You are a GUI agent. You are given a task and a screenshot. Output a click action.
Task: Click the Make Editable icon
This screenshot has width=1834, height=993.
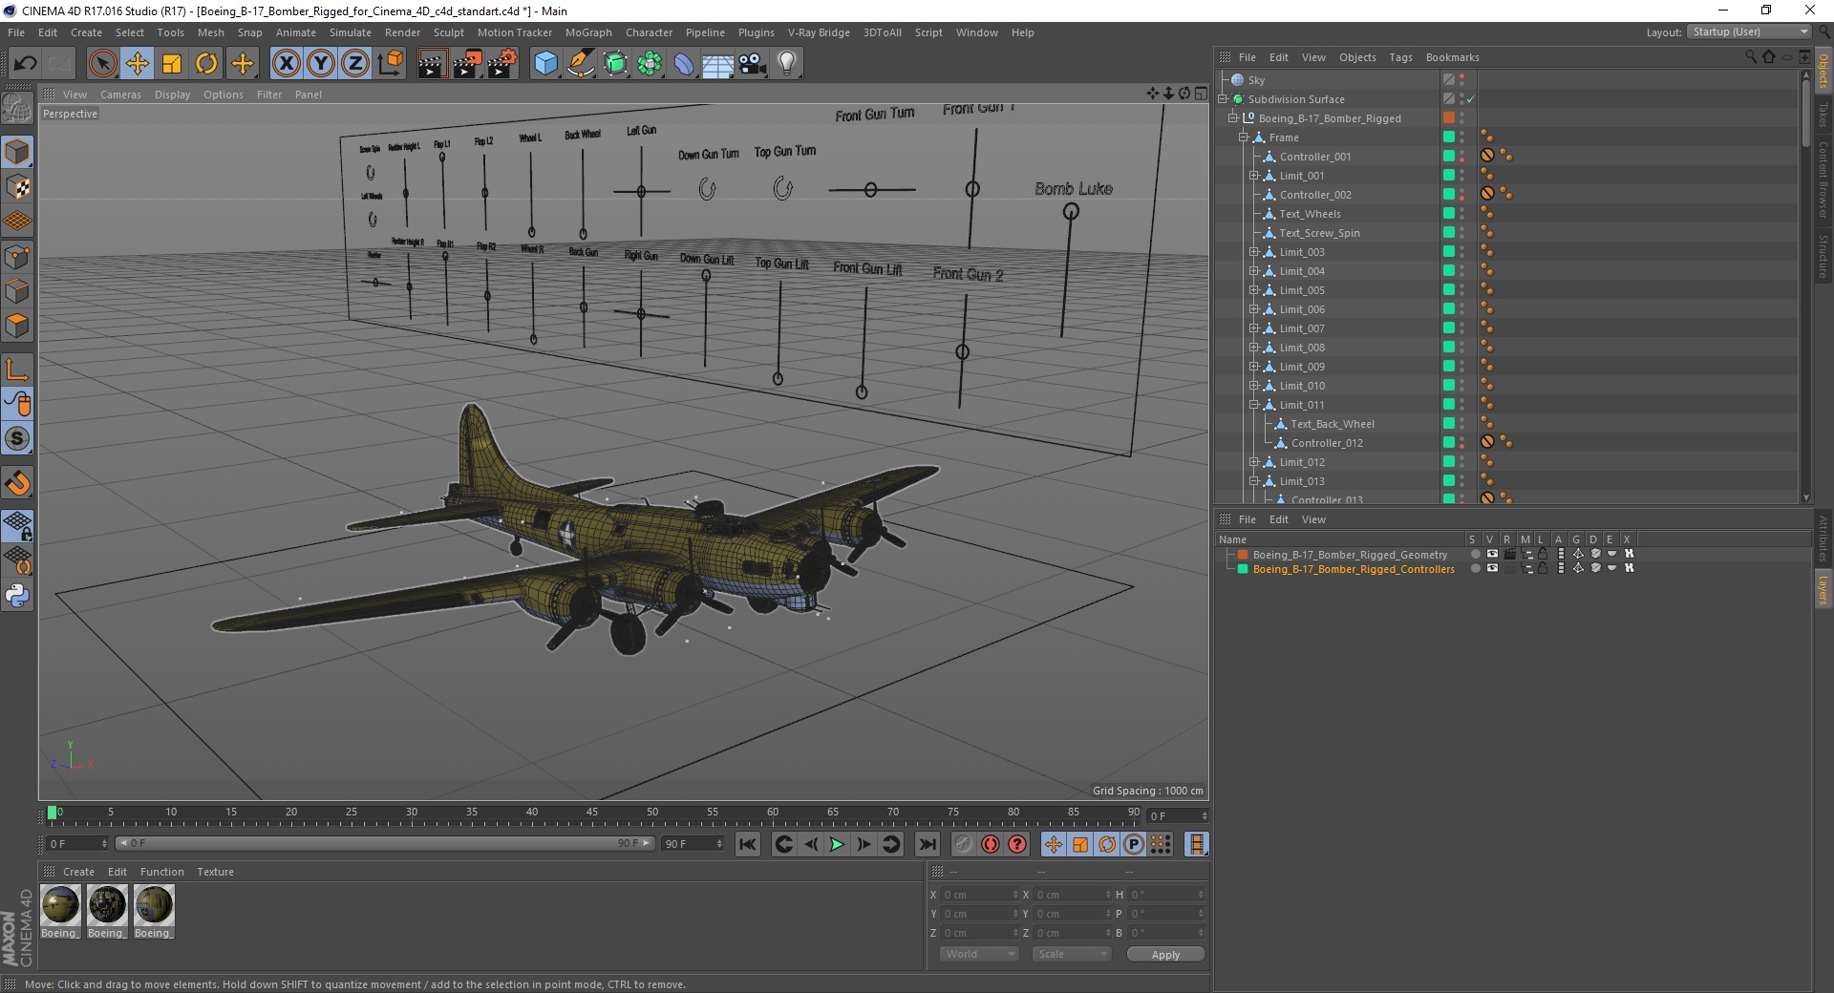tap(17, 110)
